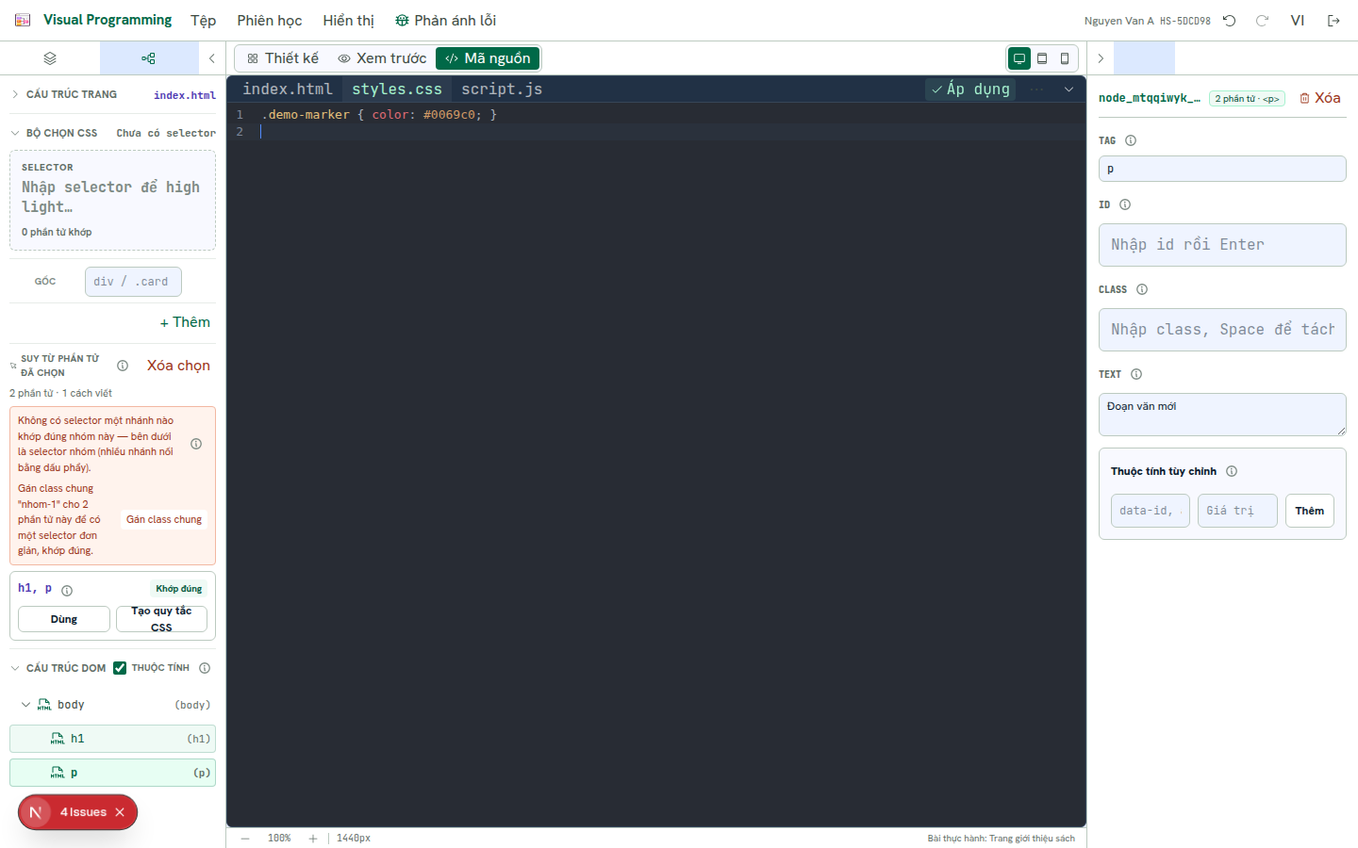Click info icon beside 'h1, p' selector
Viewport: 1358px width, 848px height.
point(67,591)
